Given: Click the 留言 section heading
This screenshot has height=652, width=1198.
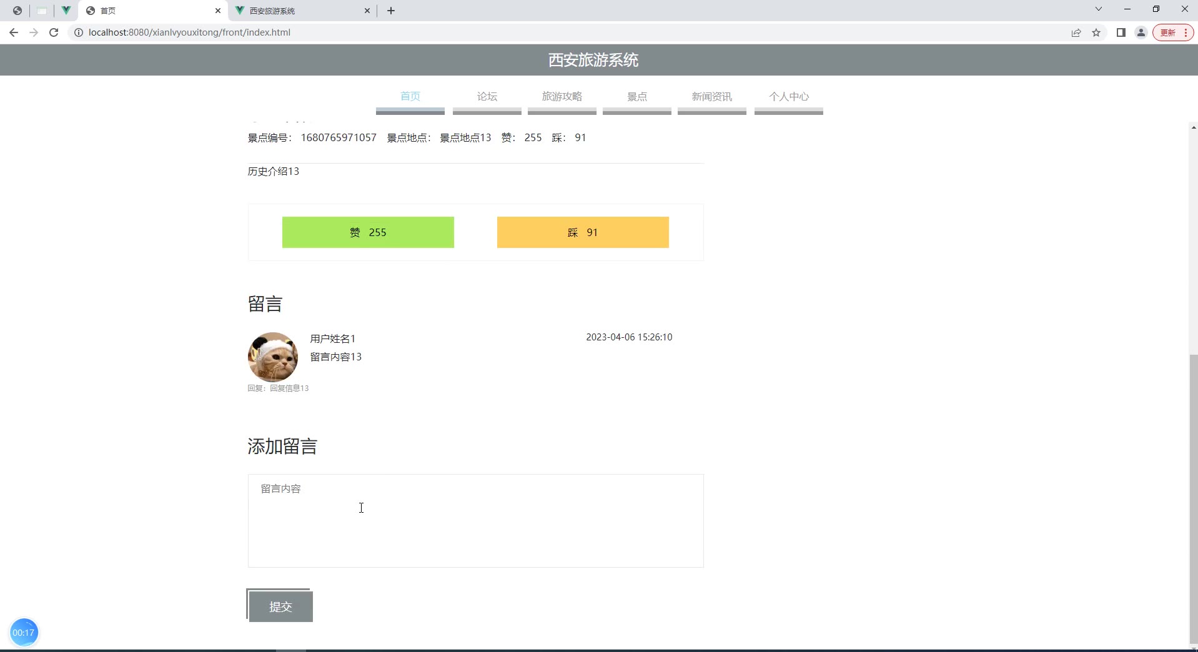Looking at the screenshot, I should point(265,304).
